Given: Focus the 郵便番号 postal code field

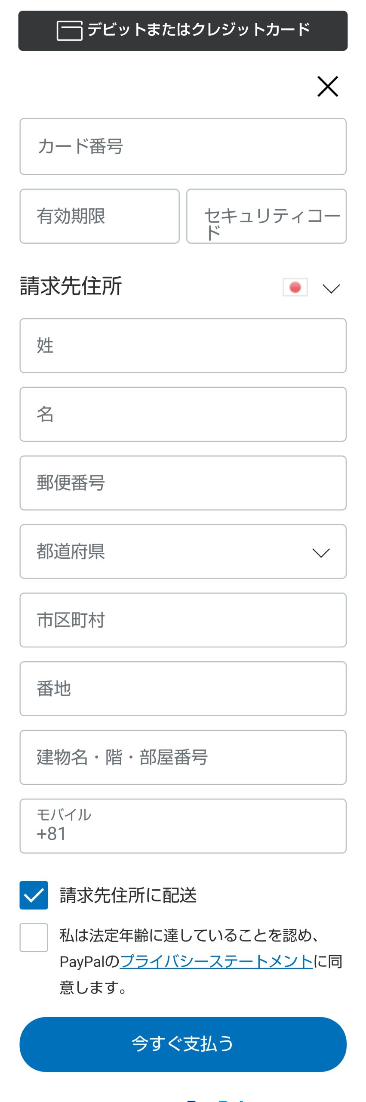Looking at the screenshot, I should coord(183,483).
